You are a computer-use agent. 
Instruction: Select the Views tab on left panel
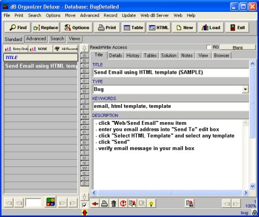74,39
